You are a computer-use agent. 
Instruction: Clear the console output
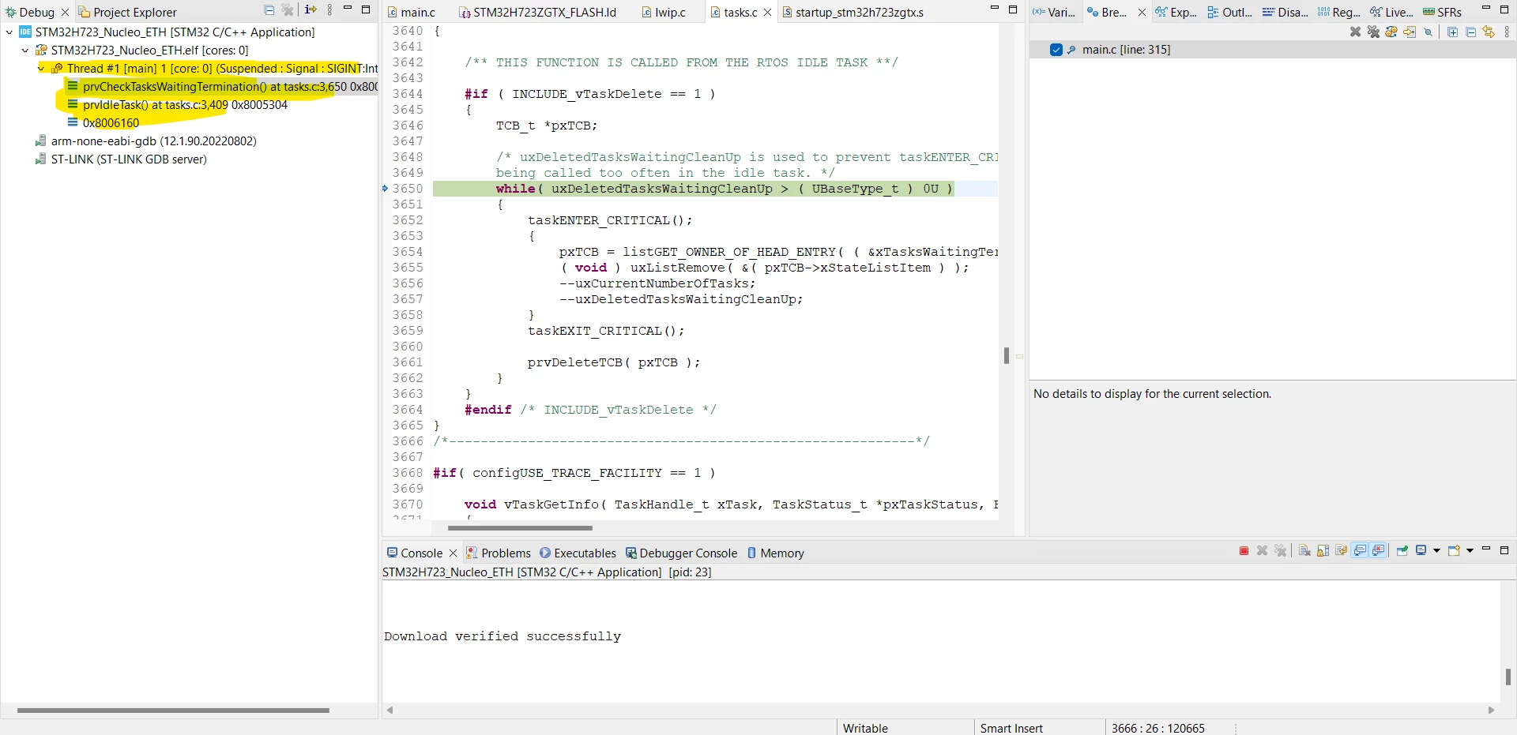pos(1304,551)
